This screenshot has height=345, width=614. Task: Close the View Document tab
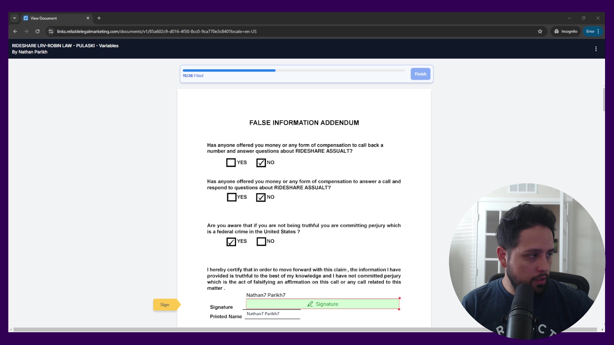click(88, 18)
